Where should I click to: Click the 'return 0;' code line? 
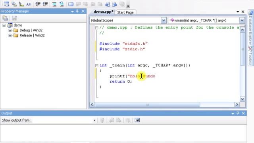click(x=121, y=81)
